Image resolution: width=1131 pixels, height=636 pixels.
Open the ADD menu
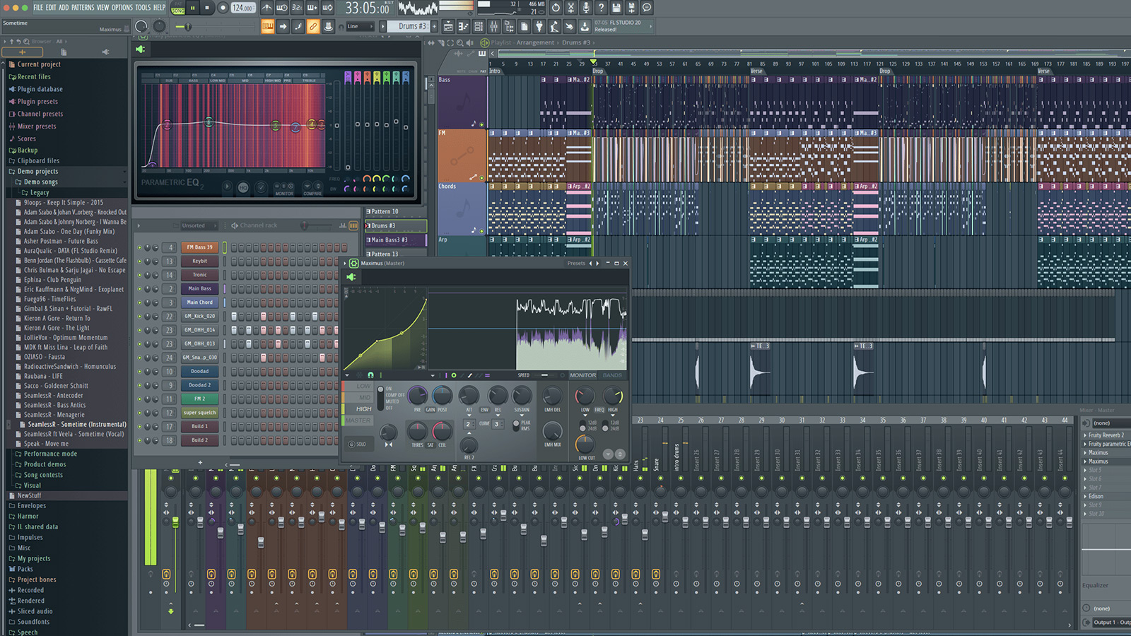point(64,8)
